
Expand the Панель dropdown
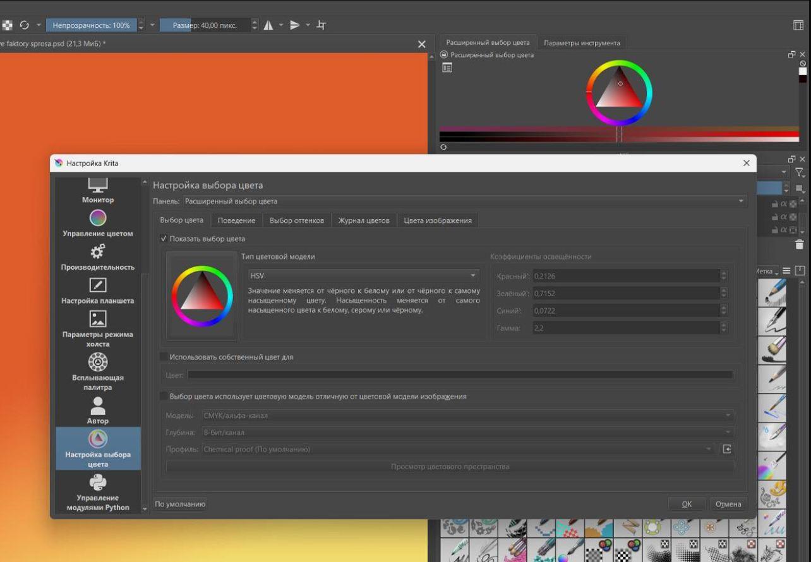[465, 201]
